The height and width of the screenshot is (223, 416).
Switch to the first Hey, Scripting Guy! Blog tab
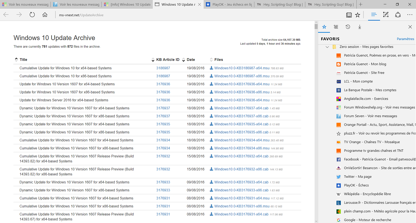280,4
